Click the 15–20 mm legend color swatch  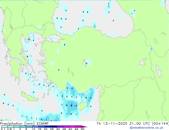[x=42, y=127]
